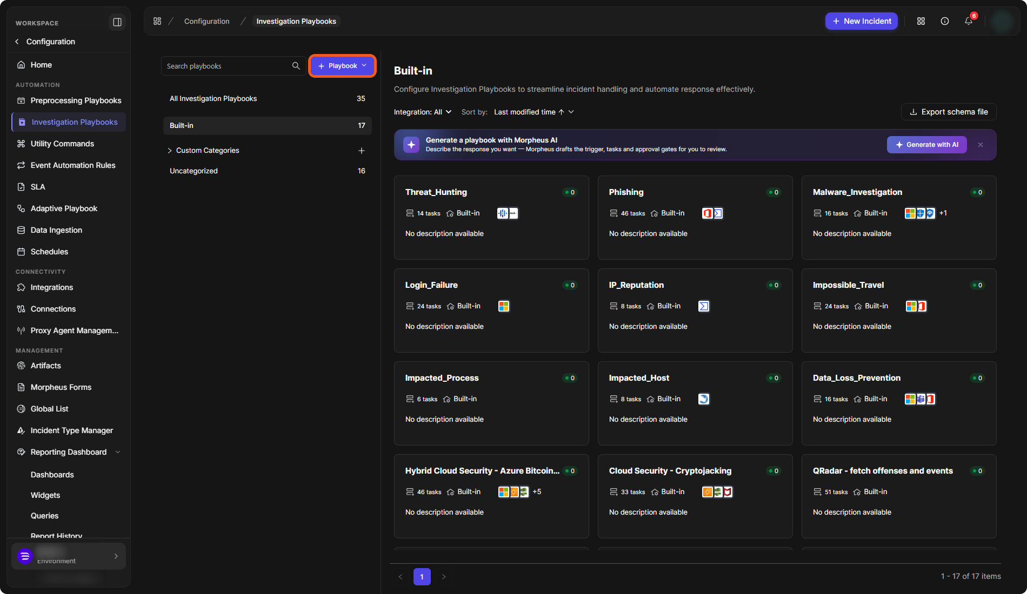Click the breadcrumb dashboard grid icon
Image resolution: width=1027 pixels, height=594 pixels.
tap(157, 21)
